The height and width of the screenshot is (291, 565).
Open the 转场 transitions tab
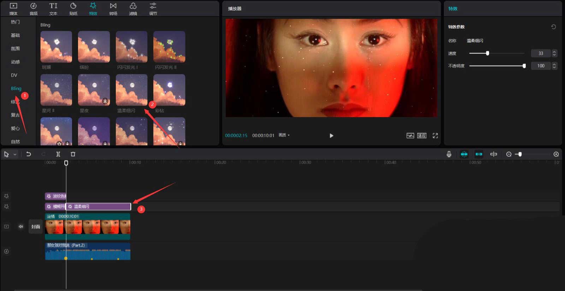coord(113,8)
